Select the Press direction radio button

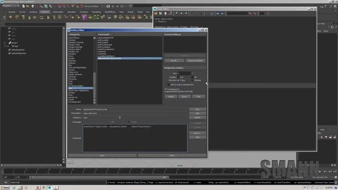tap(179, 80)
